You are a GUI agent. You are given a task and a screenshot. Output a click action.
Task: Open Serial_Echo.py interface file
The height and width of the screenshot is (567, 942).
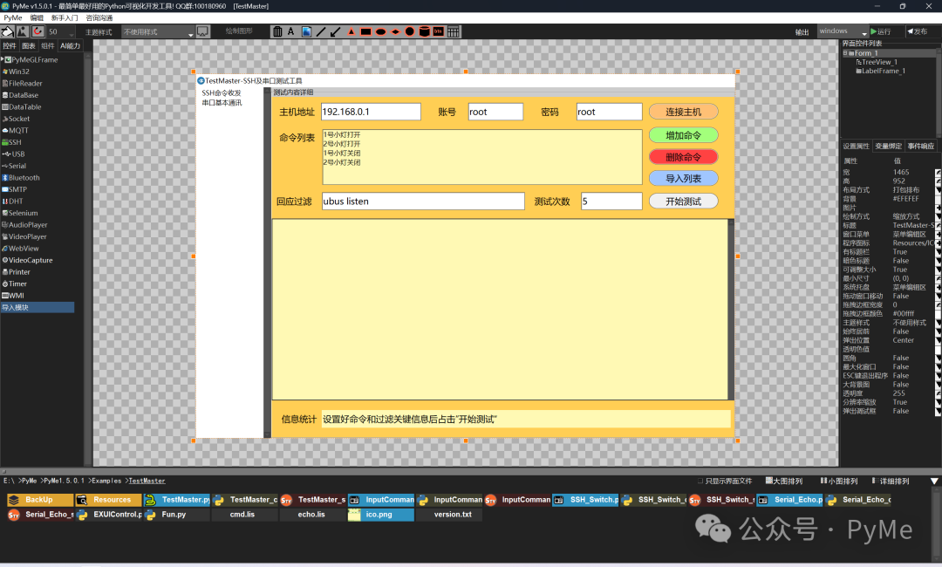(x=789, y=500)
